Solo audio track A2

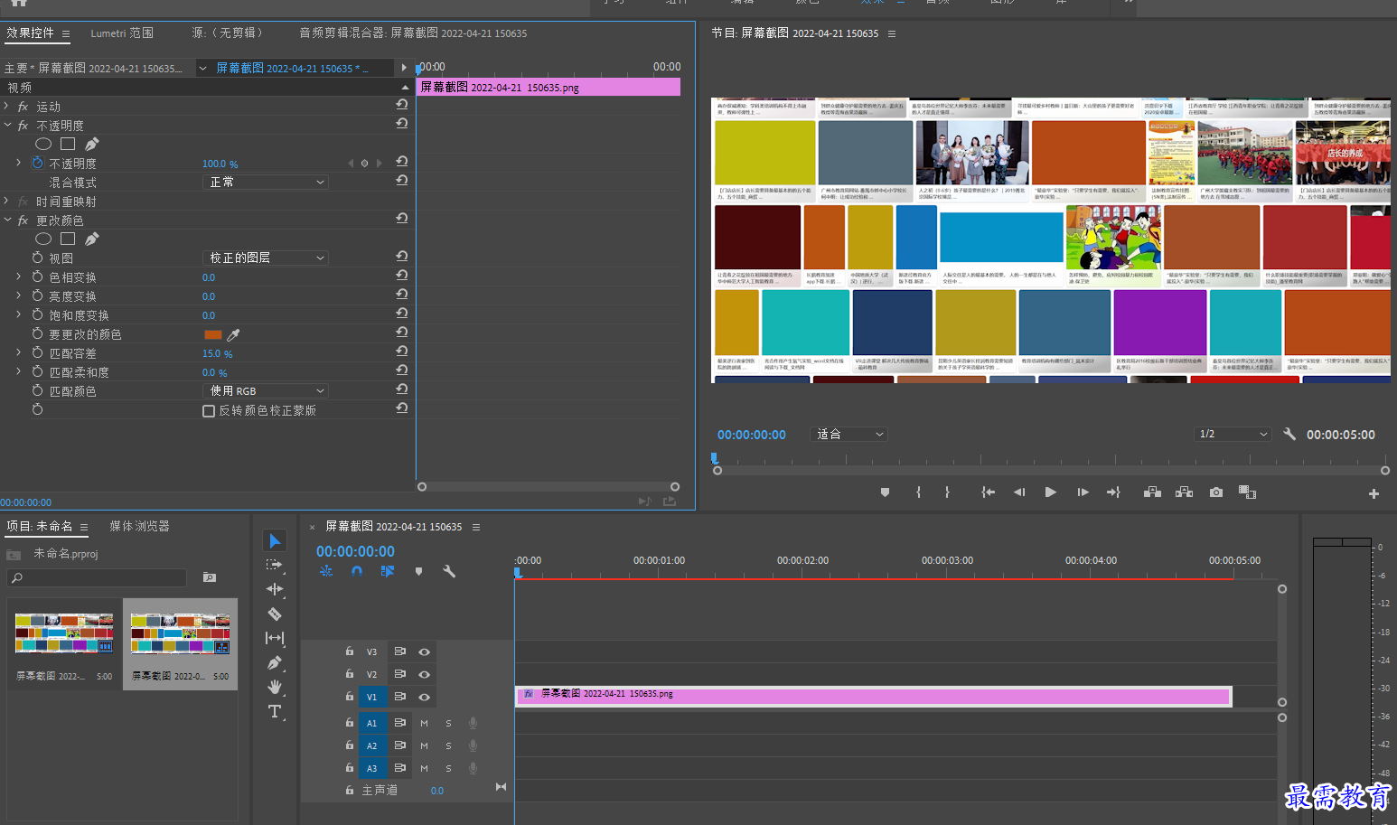448,745
